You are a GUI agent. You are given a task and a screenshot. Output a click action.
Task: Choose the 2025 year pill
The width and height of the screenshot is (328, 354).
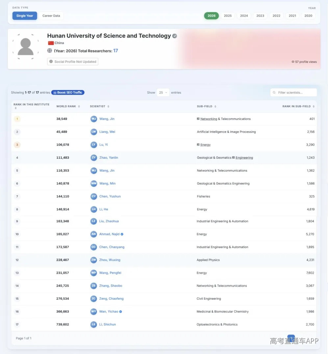point(228,16)
